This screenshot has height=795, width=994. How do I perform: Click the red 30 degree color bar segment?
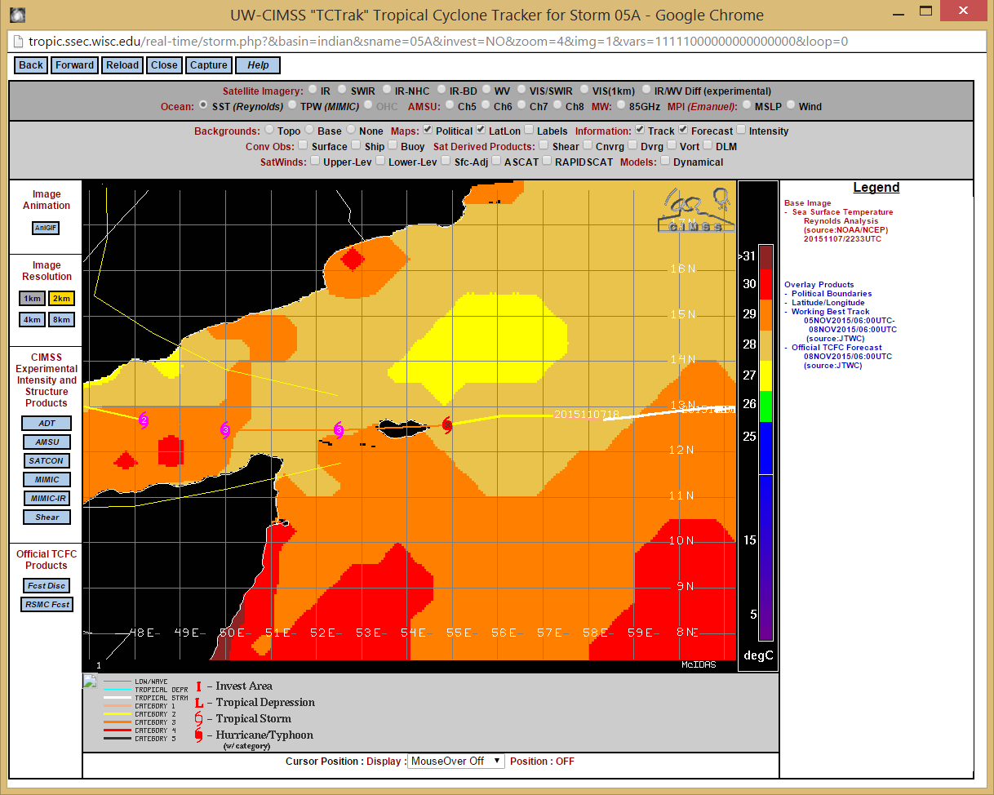click(x=765, y=283)
